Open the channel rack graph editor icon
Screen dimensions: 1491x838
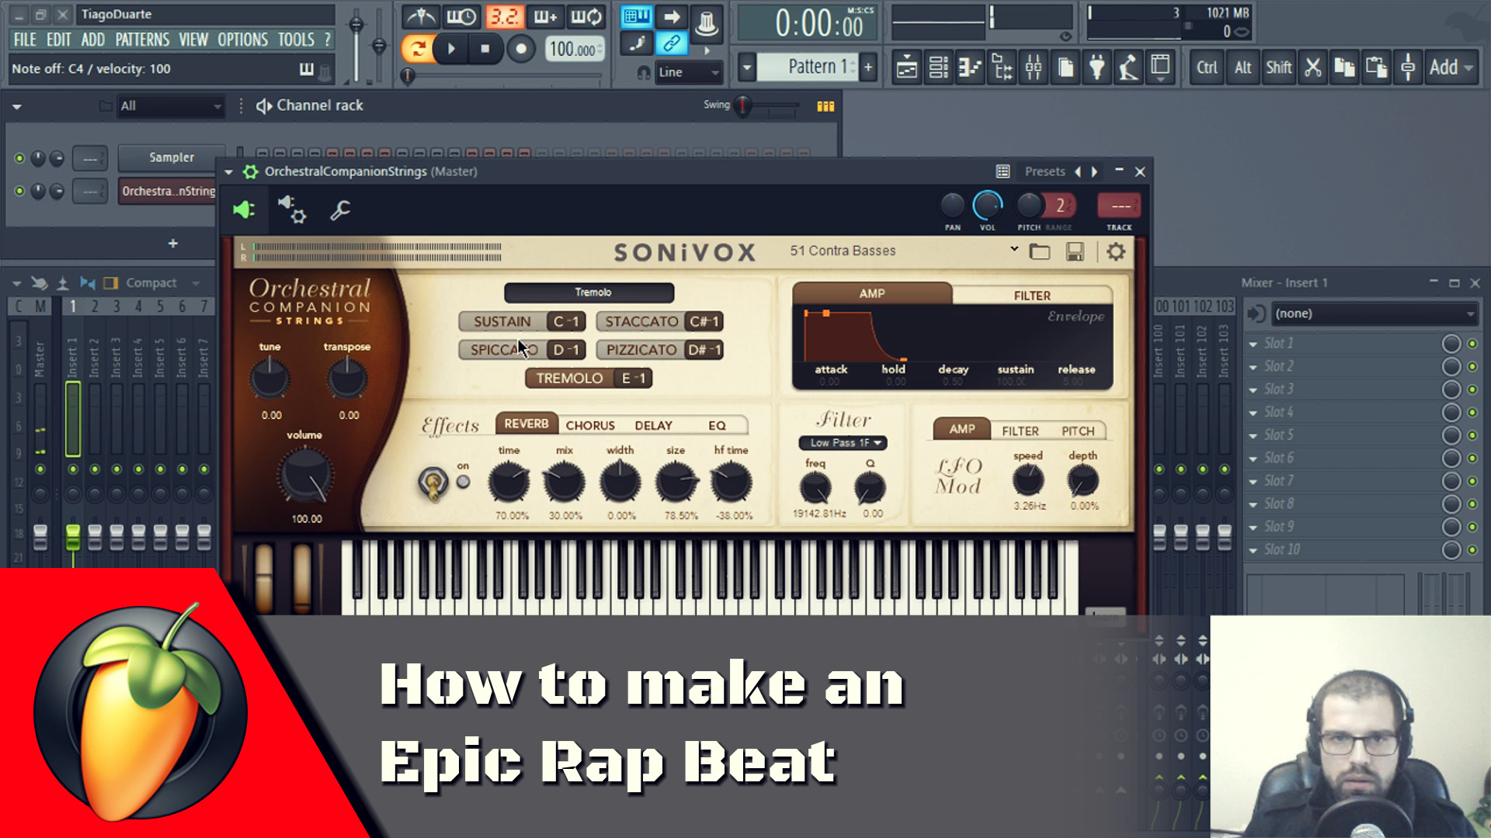click(x=825, y=106)
